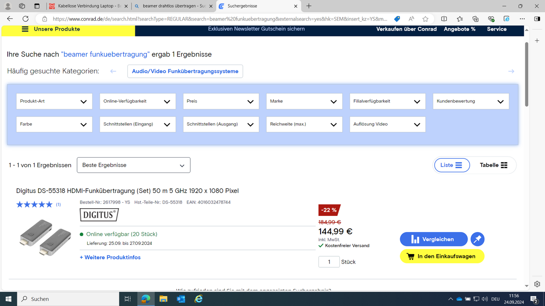Expand the Auflösung Video filter
The height and width of the screenshot is (306, 545).
coord(387,124)
